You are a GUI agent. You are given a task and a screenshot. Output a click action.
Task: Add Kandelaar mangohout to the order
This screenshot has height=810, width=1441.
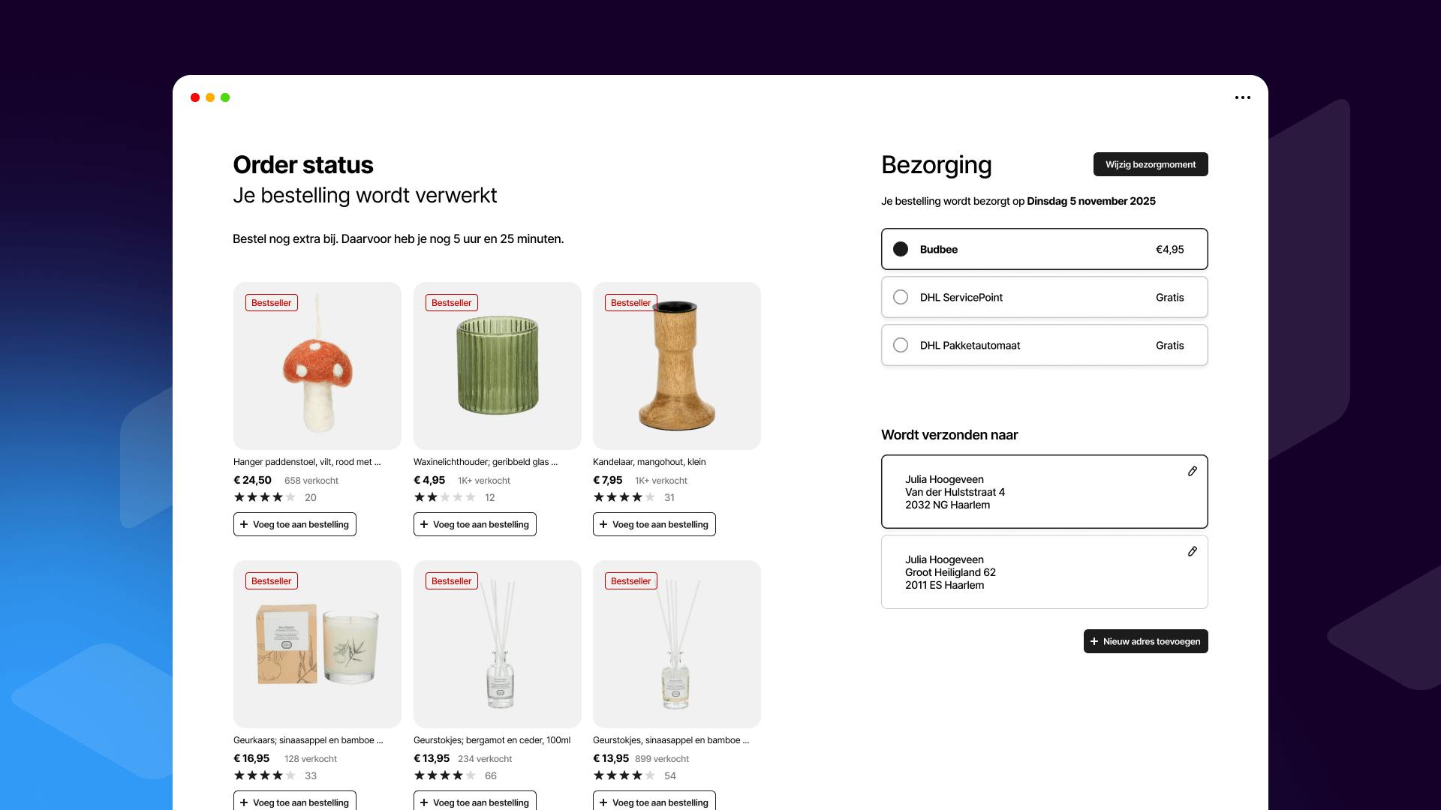click(654, 524)
